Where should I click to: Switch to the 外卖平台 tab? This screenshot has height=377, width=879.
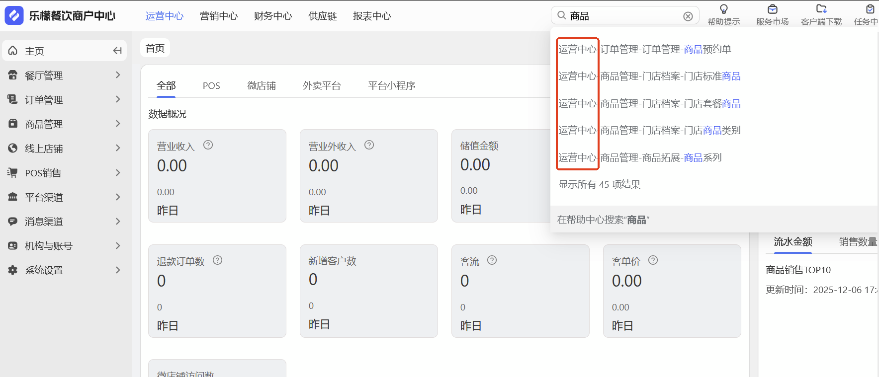[322, 86]
